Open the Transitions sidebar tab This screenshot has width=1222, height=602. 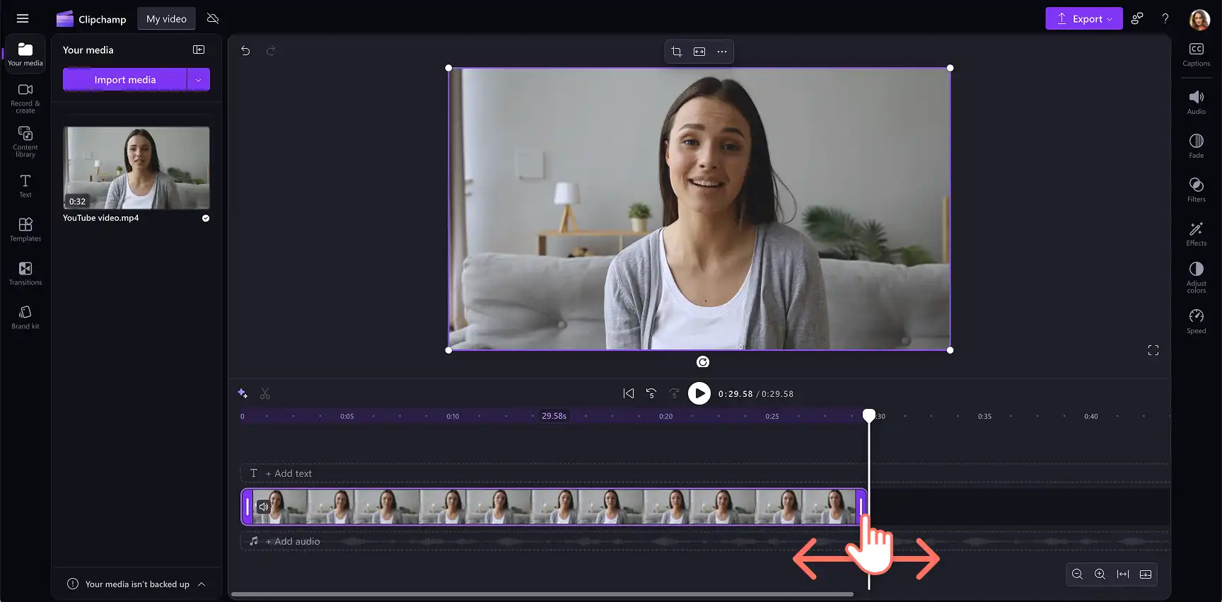point(25,273)
